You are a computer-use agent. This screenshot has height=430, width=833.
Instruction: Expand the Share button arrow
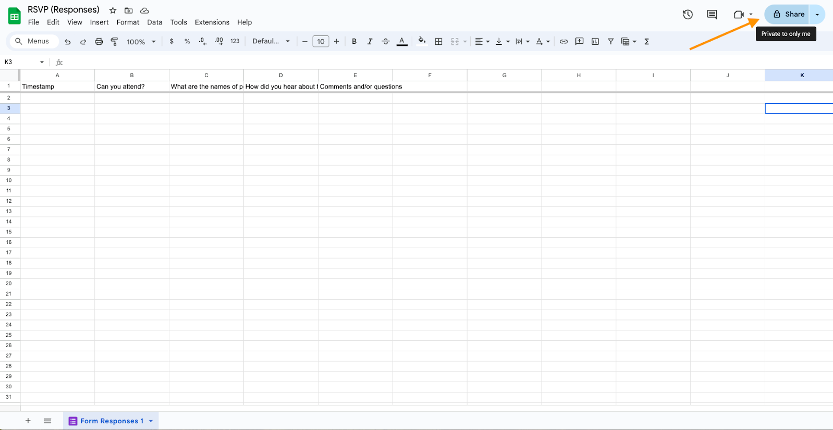pos(817,15)
